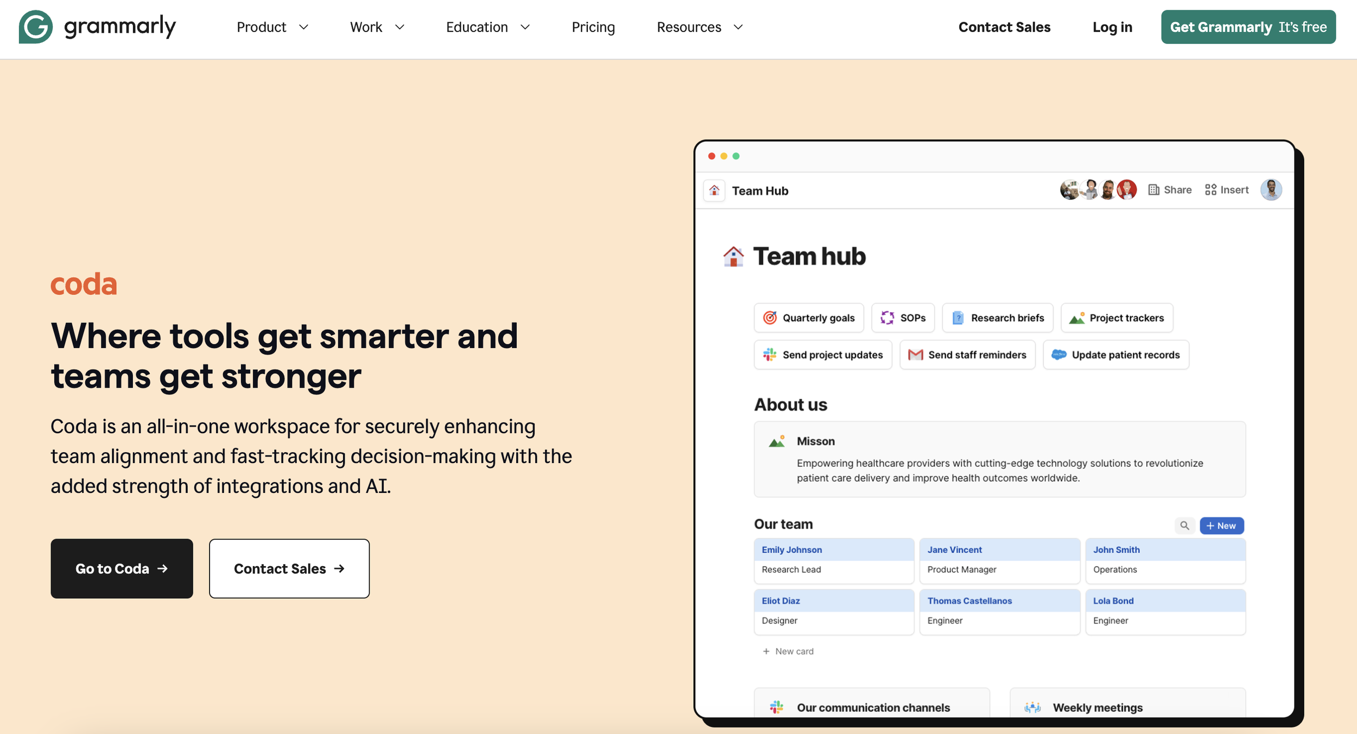The image size is (1357, 734).
Task: Click the Share icon in Team Hub
Action: tap(1154, 189)
